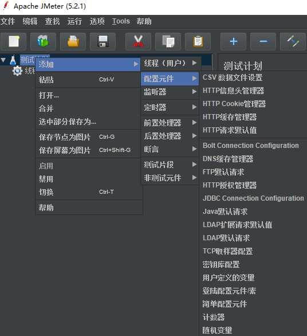Screen dimensions: 307x336
Task: Select HTTP缓存管理器
Action: tap(230, 117)
